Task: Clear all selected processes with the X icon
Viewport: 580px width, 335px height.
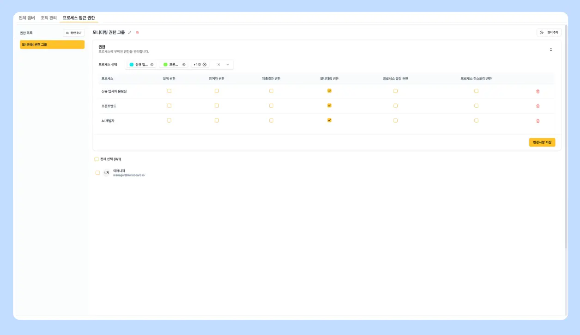Action: 219,65
